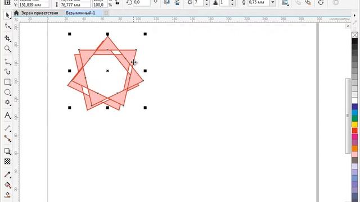Click the rotation angle field
360x202 pixels.
click(x=141, y=2)
